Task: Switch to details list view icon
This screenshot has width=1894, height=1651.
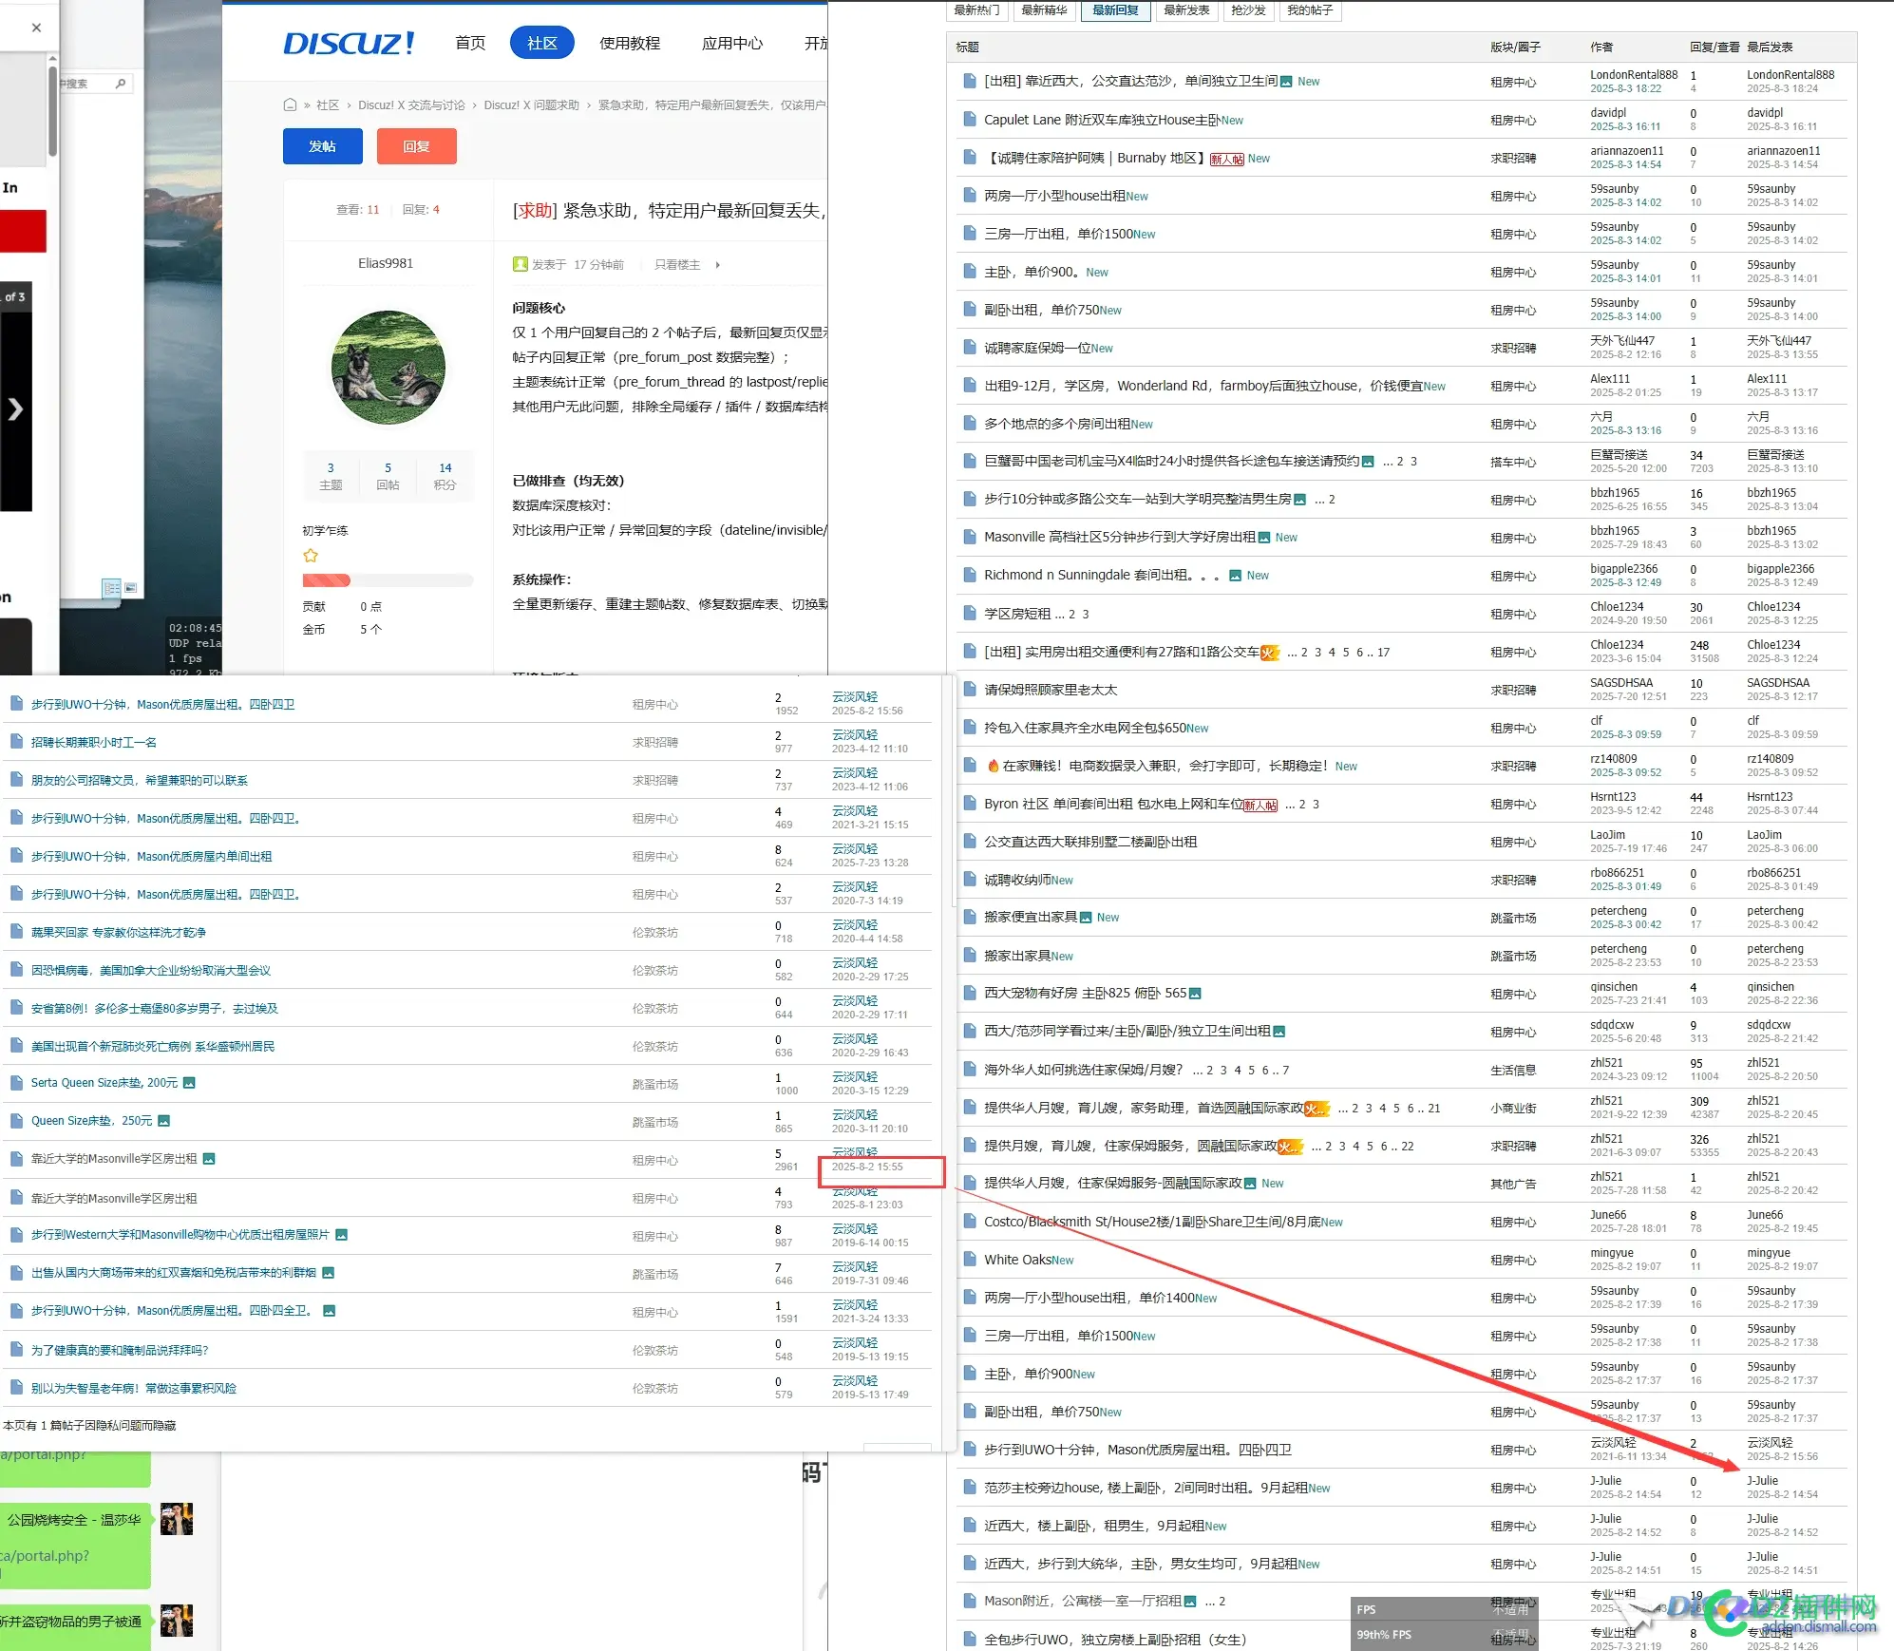Action: pos(111,588)
